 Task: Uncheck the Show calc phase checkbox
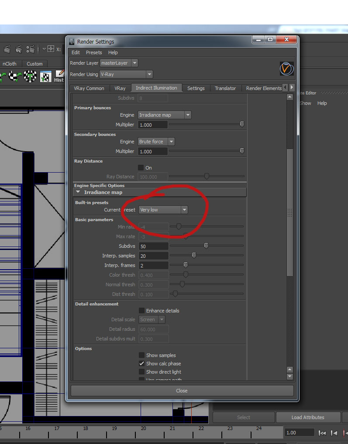pyautogui.click(x=142, y=363)
